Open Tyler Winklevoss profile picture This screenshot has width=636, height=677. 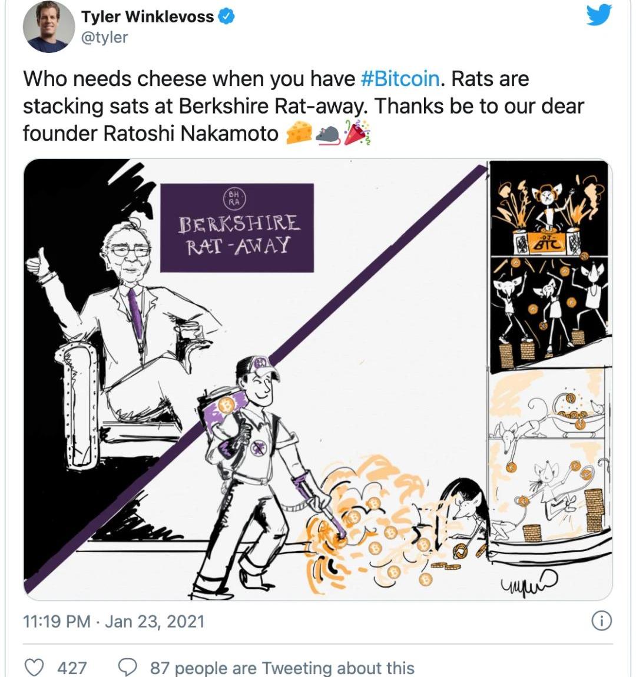(x=49, y=26)
